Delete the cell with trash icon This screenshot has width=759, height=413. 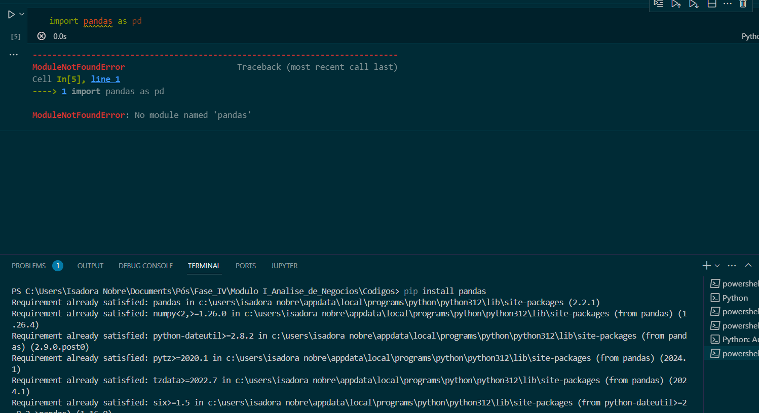tap(743, 4)
